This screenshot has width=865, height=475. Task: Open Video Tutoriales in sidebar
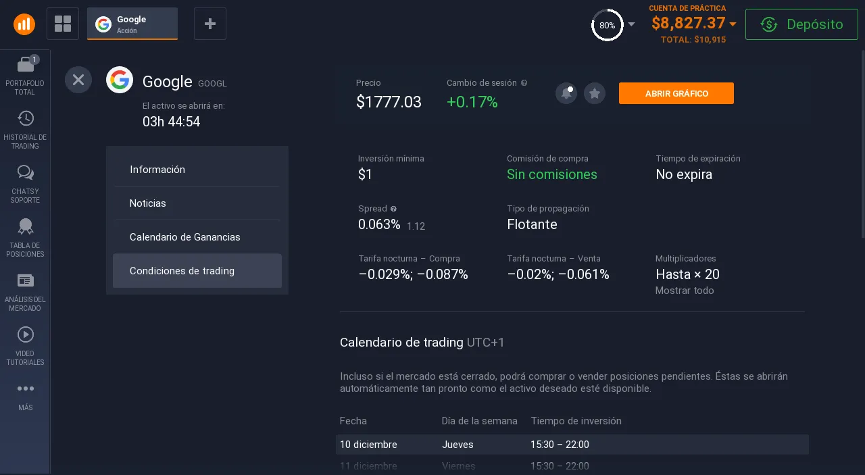pyautogui.click(x=25, y=346)
